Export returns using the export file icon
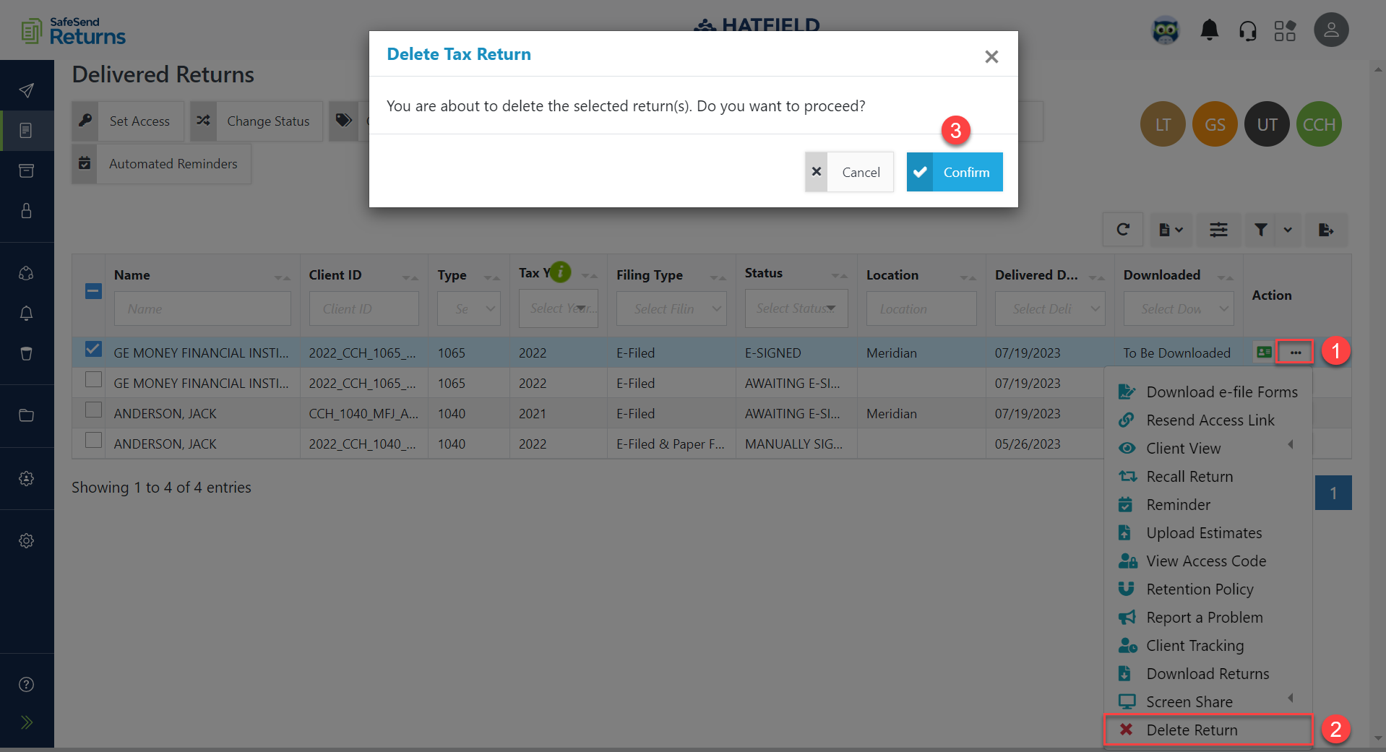 (x=1326, y=230)
